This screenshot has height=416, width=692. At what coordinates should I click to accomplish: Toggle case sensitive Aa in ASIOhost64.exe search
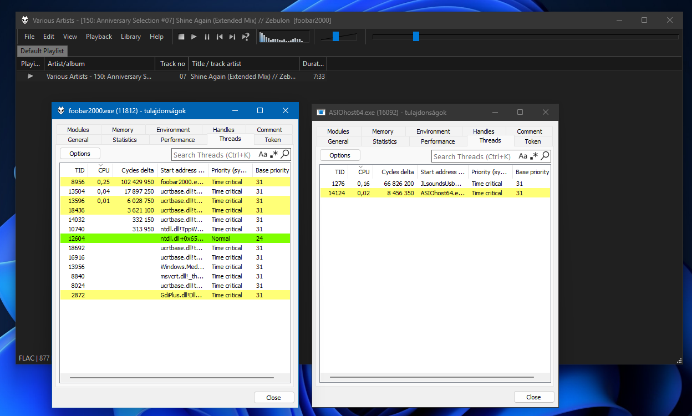tap(523, 156)
